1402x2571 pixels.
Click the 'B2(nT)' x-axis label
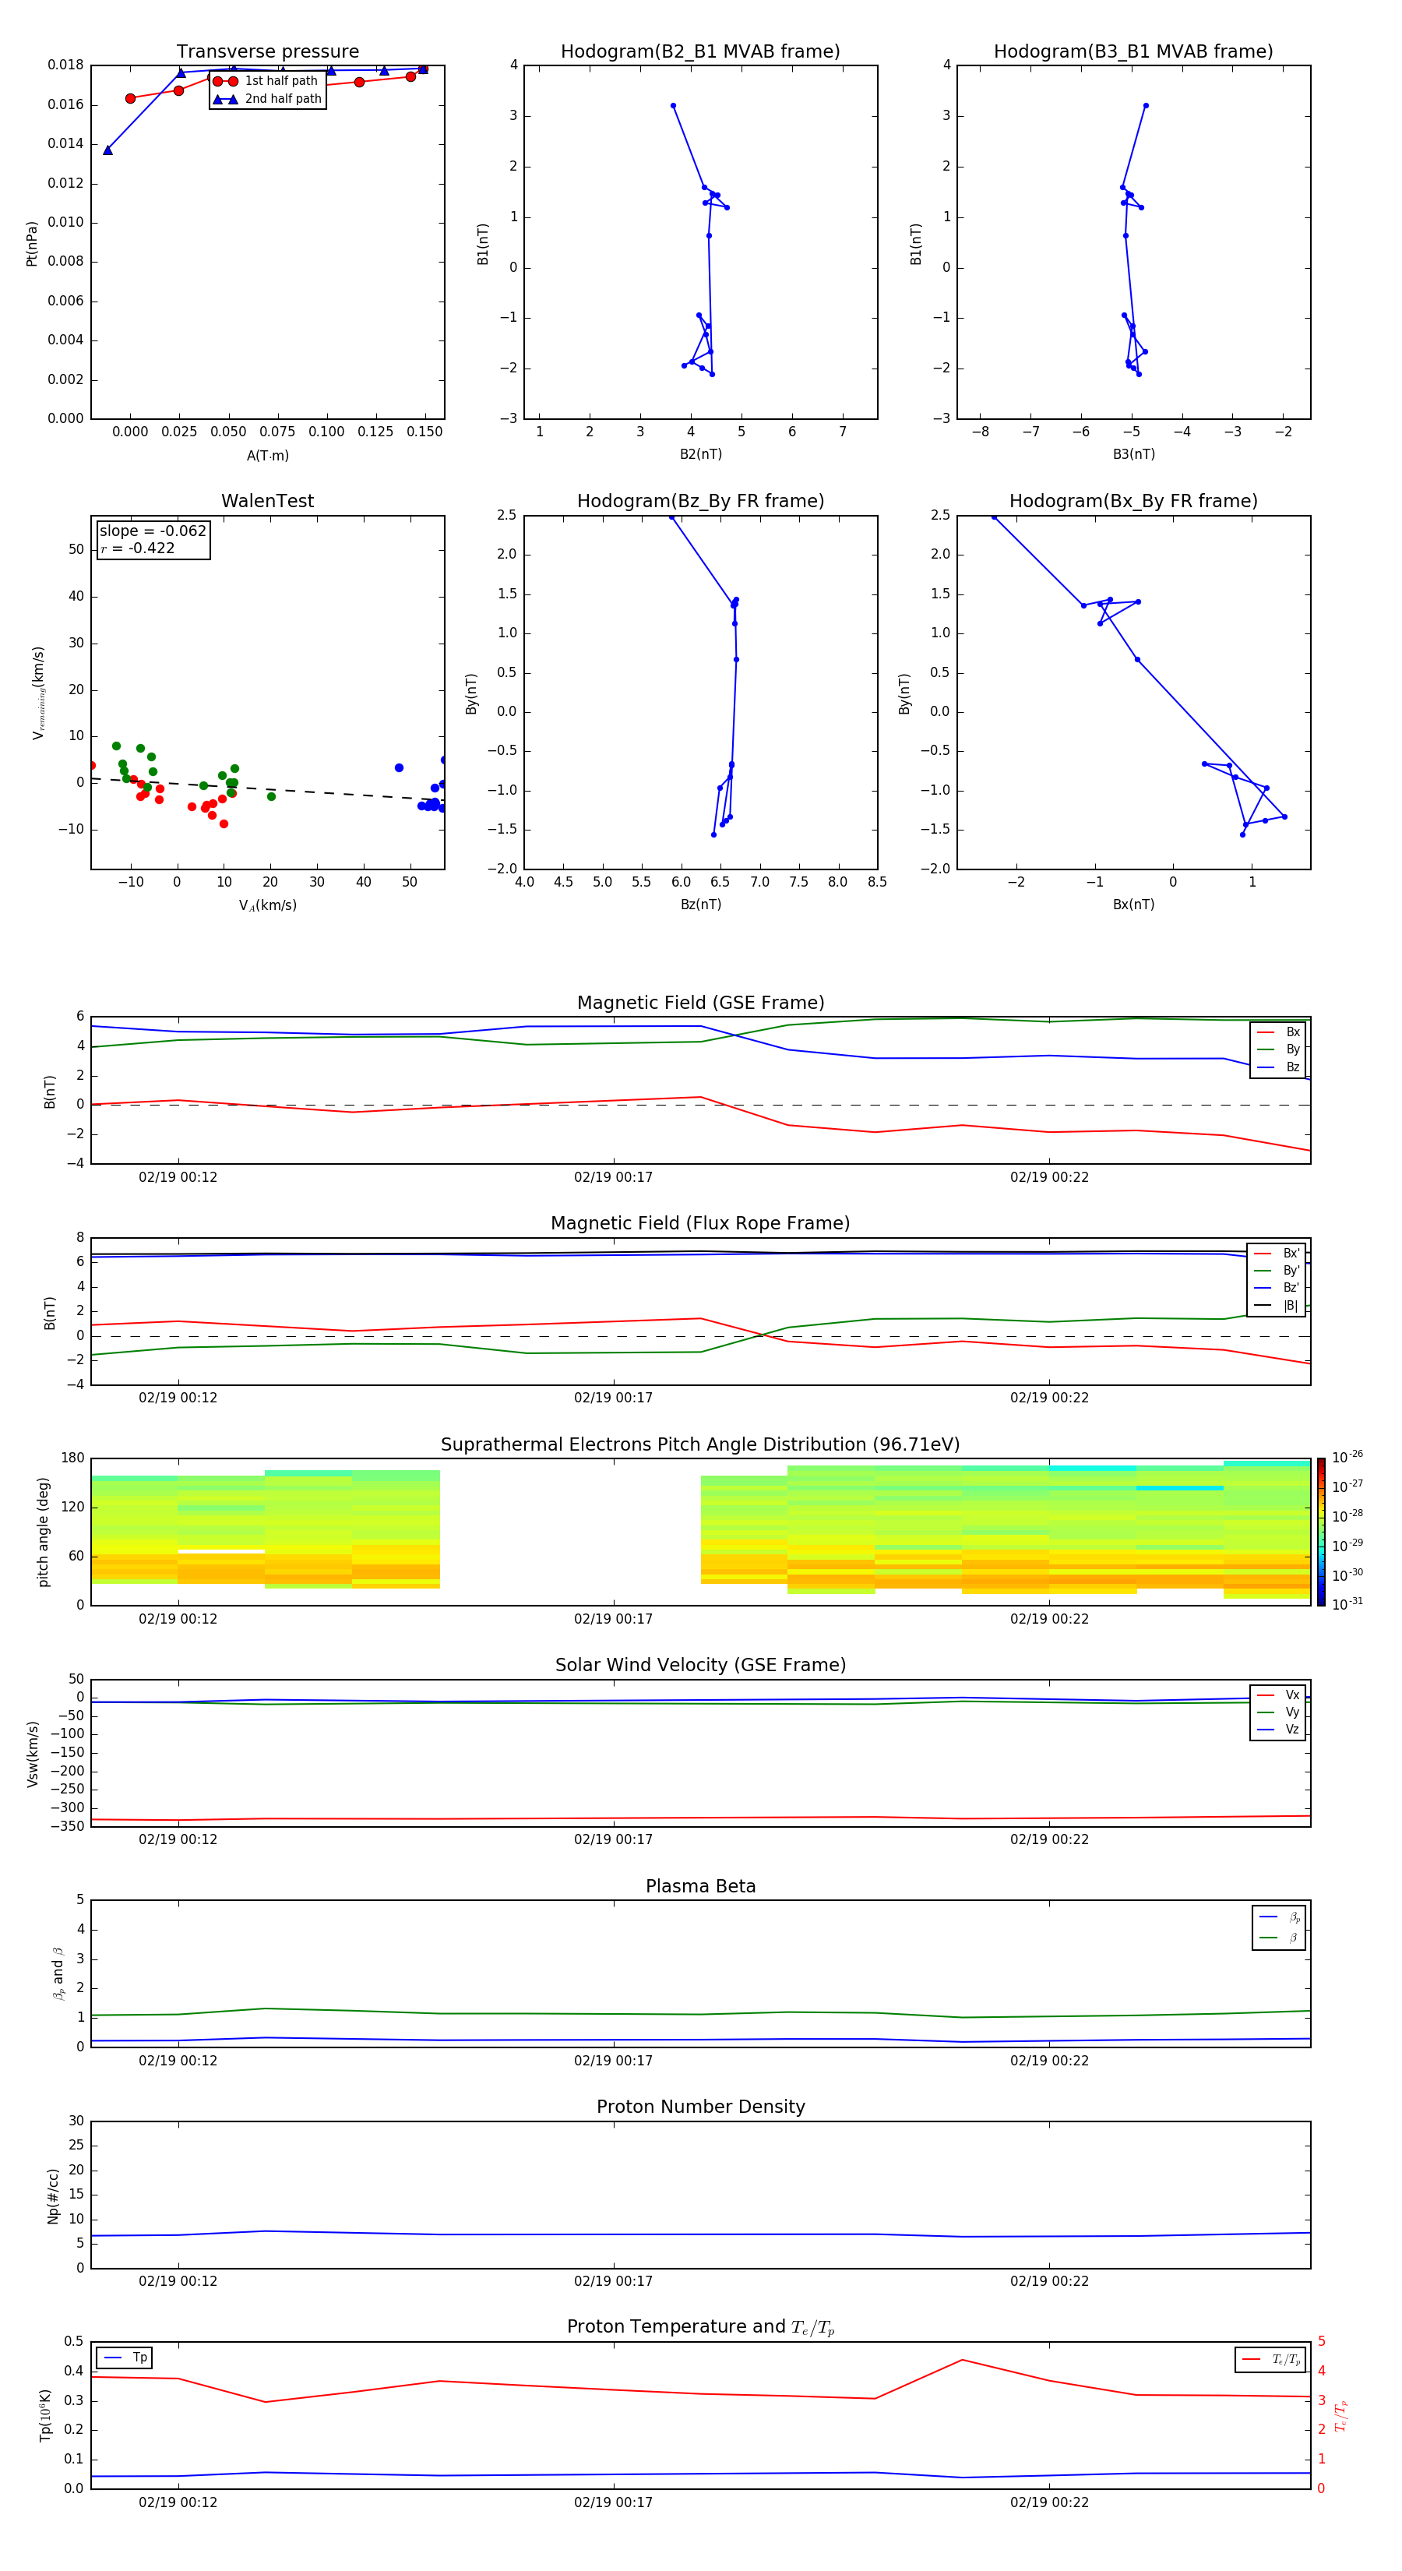[x=700, y=454]
